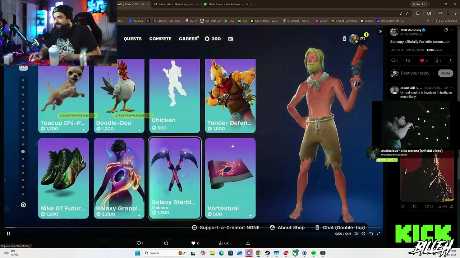Viewport: 460px width, 258px height.
Task: Click Support-a-Creator: NONE
Action: tap(226, 228)
